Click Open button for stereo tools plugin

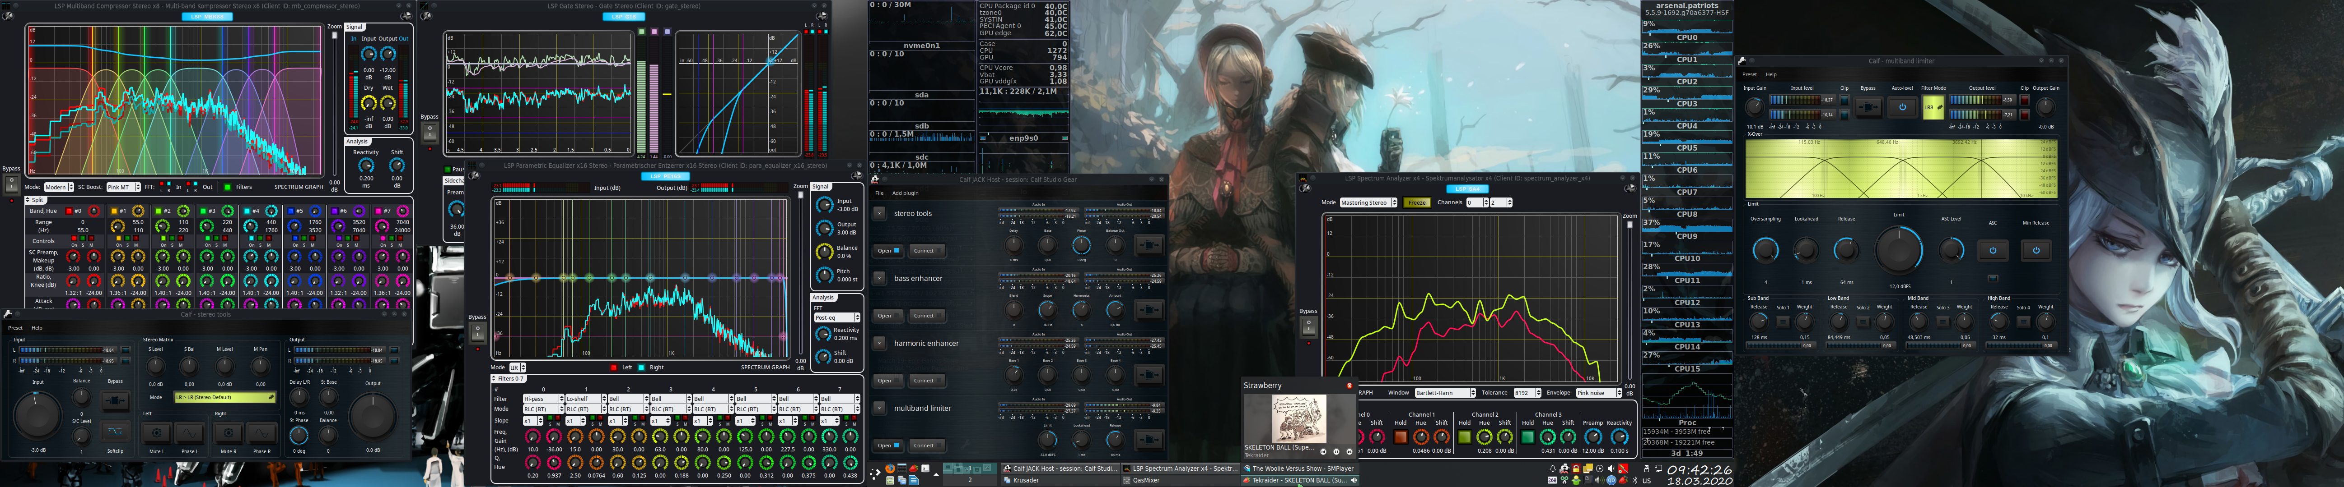(887, 251)
